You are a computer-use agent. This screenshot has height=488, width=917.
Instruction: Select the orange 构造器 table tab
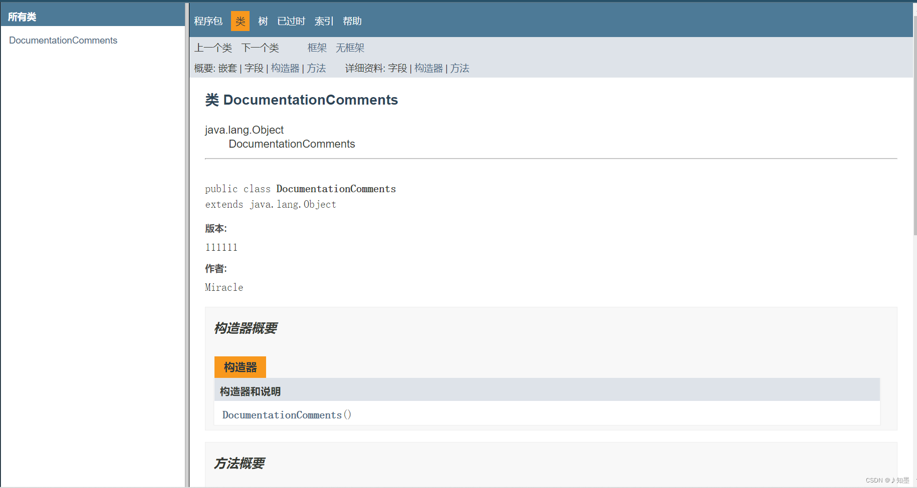[x=240, y=367]
